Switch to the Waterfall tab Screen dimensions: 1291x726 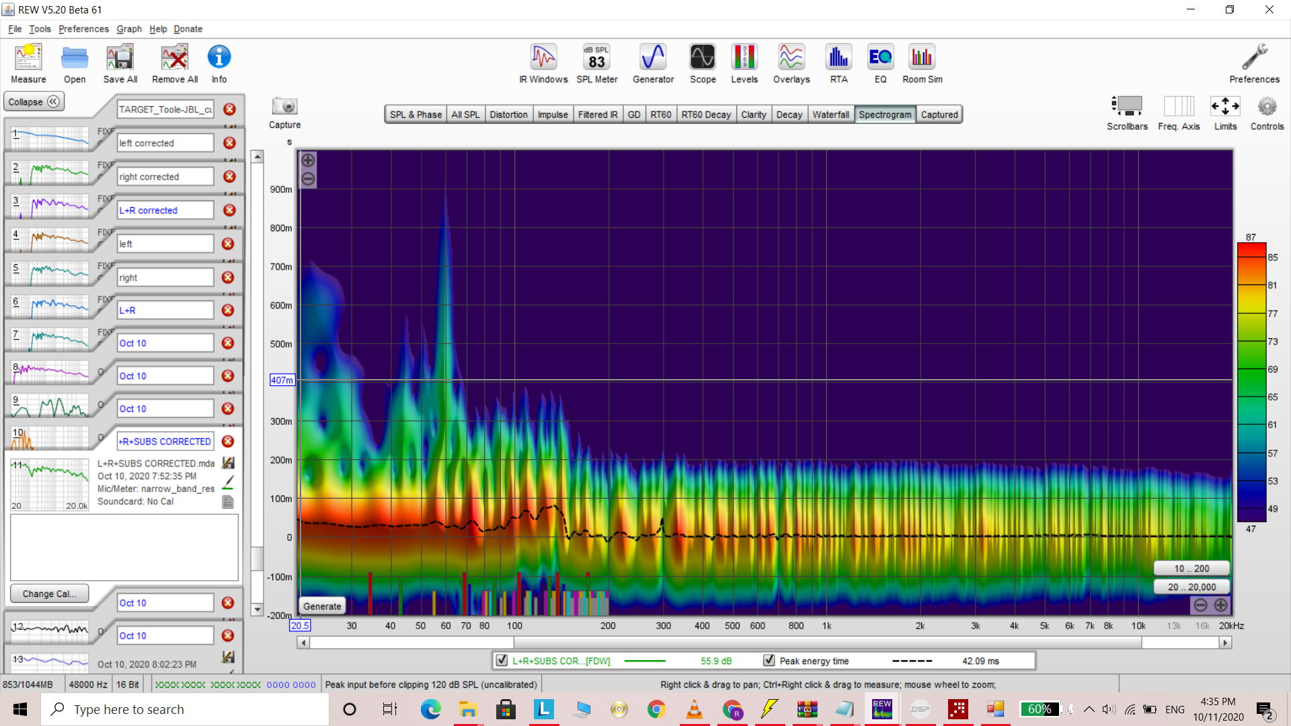click(x=830, y=114)
